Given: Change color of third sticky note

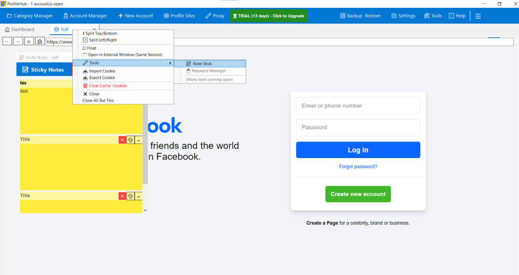Looking at the screenshot, I should (x=130, y=196).
